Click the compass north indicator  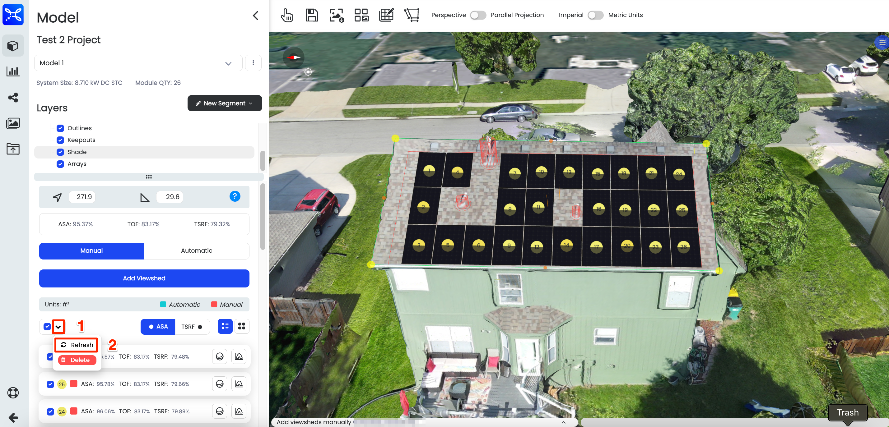(293, 57)
